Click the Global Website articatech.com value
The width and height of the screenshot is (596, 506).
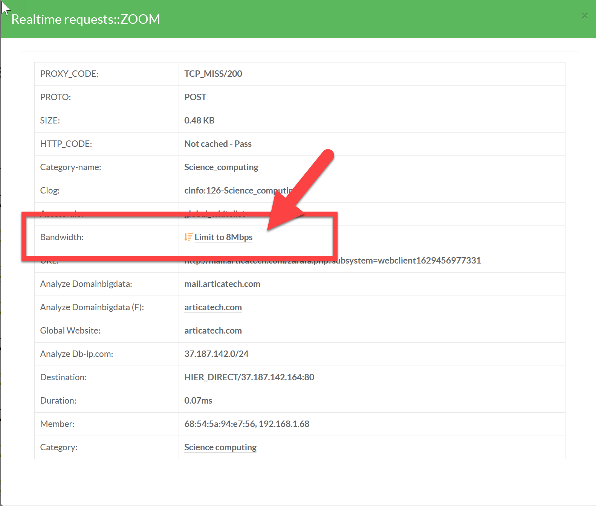213,331
